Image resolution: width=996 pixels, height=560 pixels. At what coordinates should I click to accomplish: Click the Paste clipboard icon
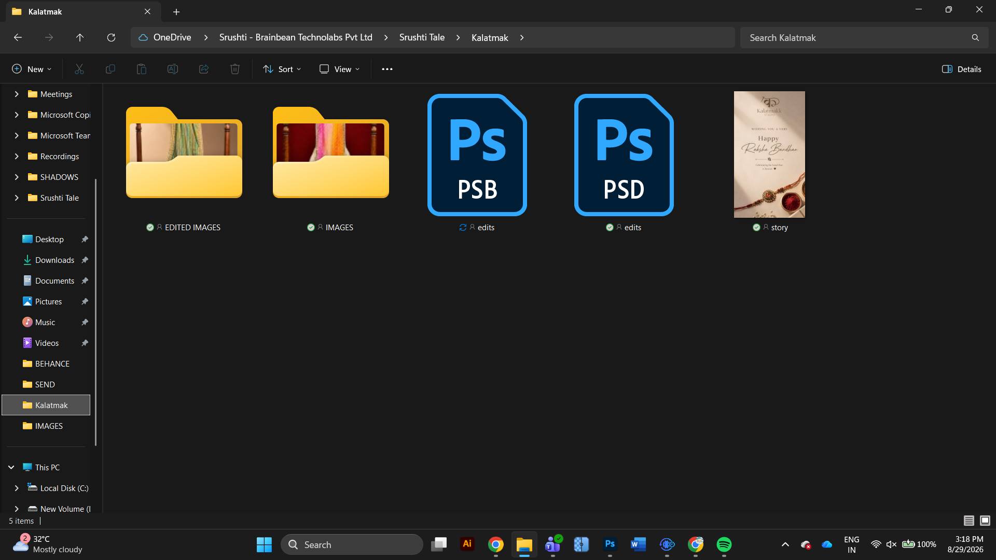pos(142,69)
